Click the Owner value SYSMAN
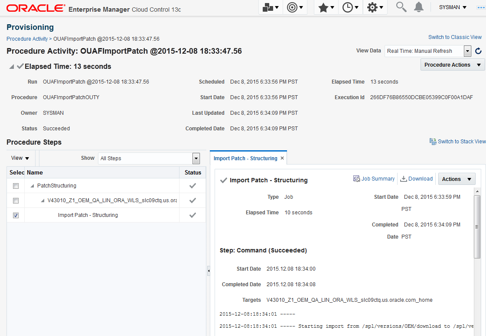Image resolution: width=486 pixels, height=336 pixels. pyautogui.click(x=53, y=113)
